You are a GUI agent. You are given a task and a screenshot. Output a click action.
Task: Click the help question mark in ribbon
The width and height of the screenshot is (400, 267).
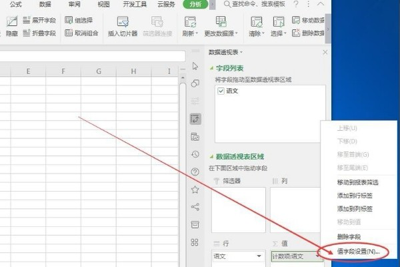point(296,4)
